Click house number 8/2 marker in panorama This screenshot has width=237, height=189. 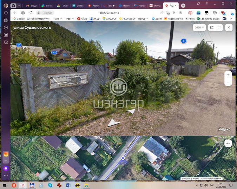point(54,52)
